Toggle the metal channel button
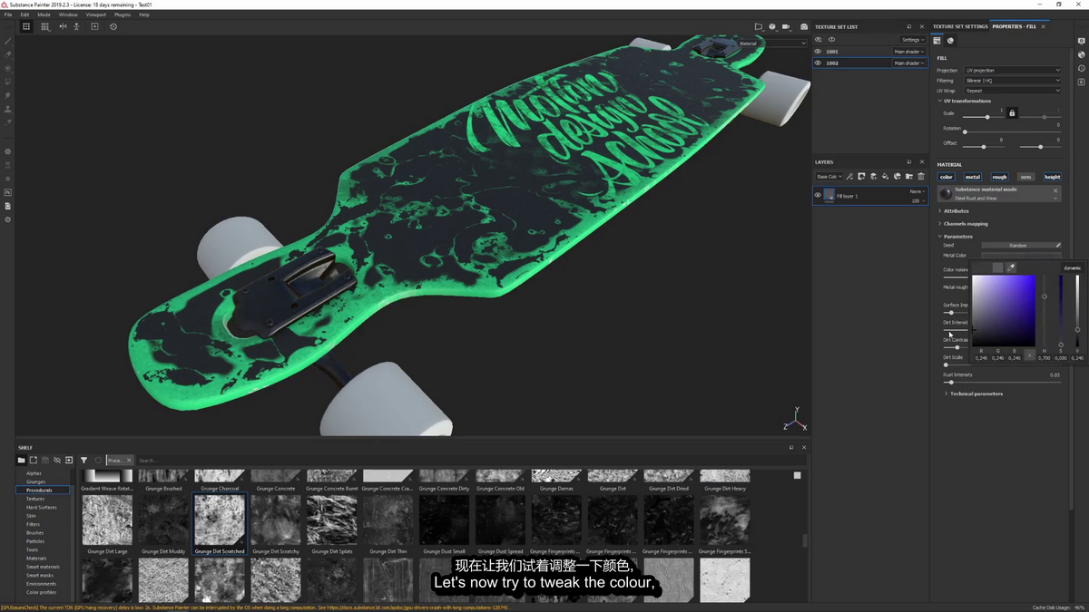 [973, 177]
